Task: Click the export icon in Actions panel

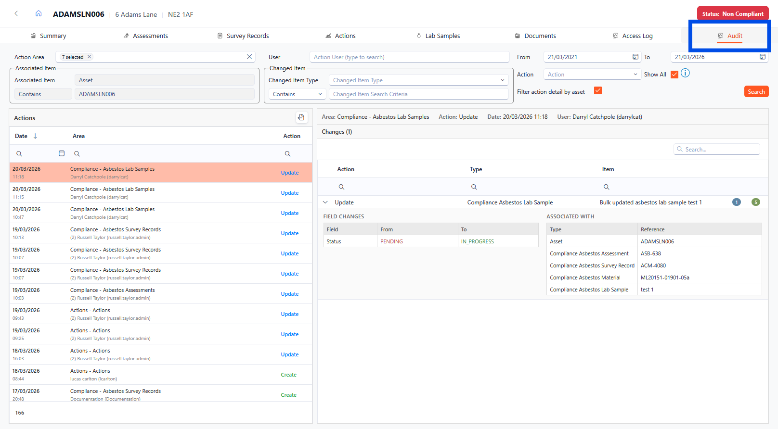Action: (x=301, y=117)
